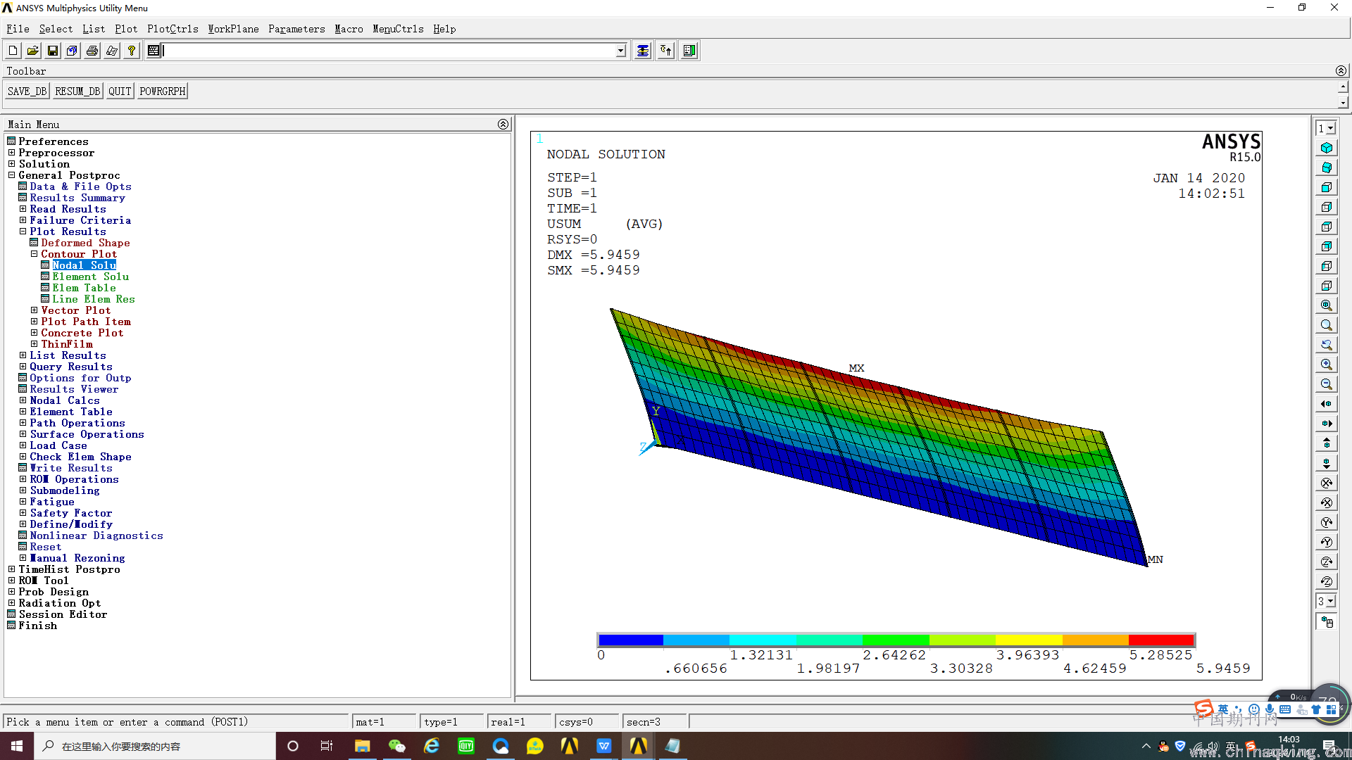Click the Zoom In plus icon
The height and width of the screenshot is (760, 1352).
tap(1327, 365)
